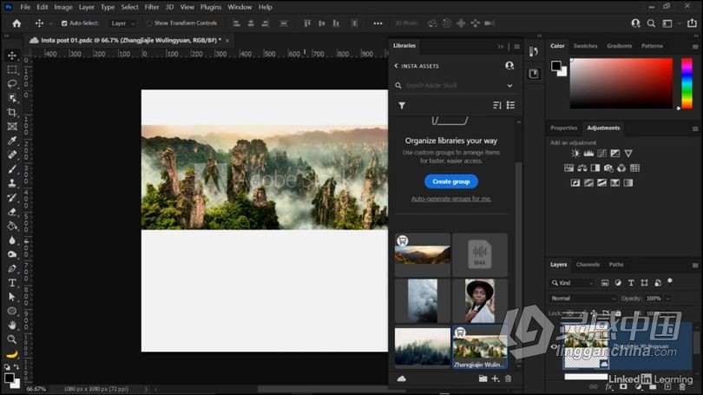Delete library item with trash icon
The image size is (703, 395).
click(509, 379)
